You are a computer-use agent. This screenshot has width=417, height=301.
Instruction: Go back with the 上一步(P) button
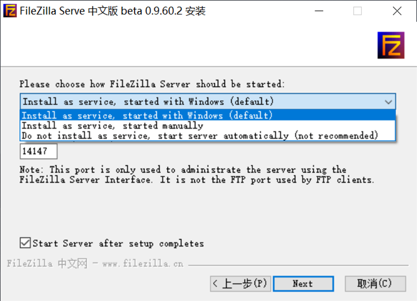coord(239,283)
